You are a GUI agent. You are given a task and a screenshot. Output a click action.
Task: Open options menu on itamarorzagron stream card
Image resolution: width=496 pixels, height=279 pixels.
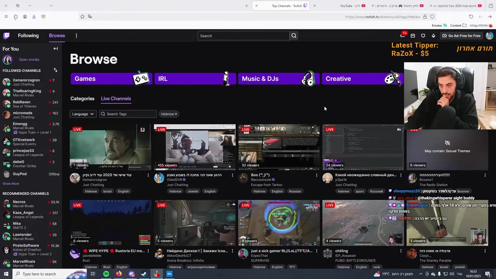148,175
